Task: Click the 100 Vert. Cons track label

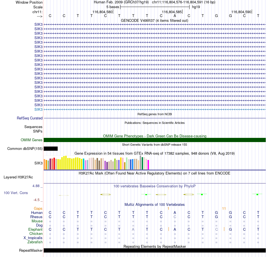Action: (16, 193)
